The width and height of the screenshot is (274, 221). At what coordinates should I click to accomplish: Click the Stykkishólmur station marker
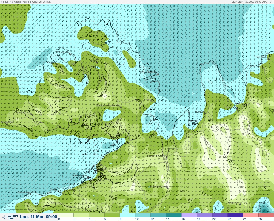[88, 177]
